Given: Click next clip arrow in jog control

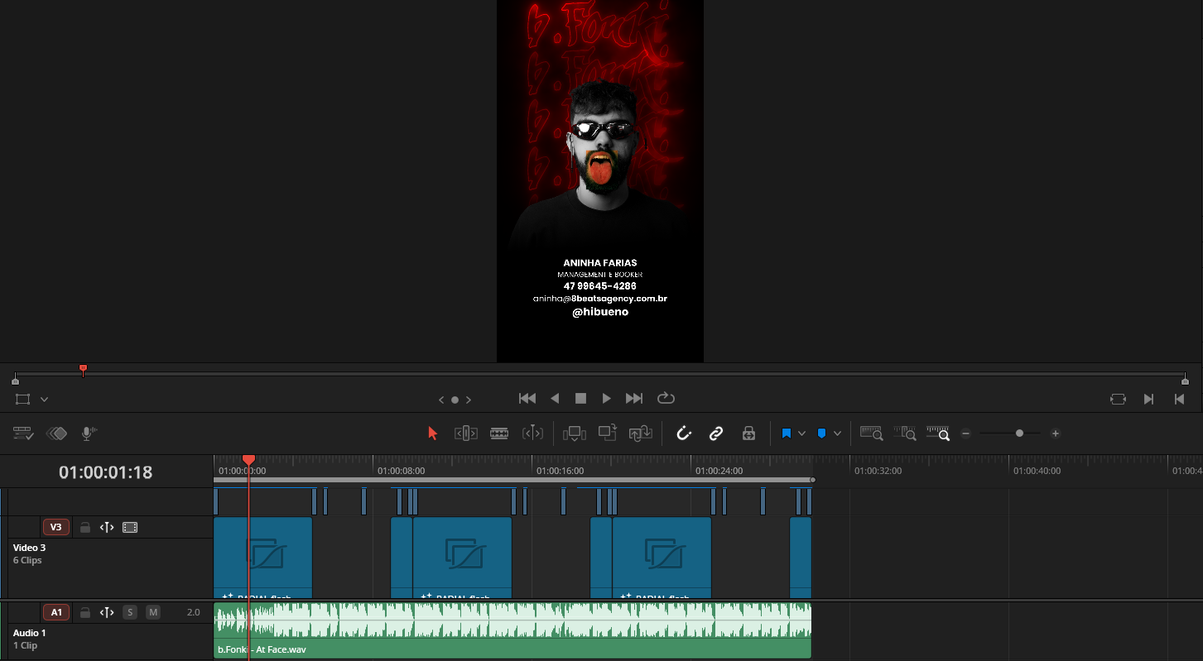Looking at the screenshot, I should [x=469, y=400].
